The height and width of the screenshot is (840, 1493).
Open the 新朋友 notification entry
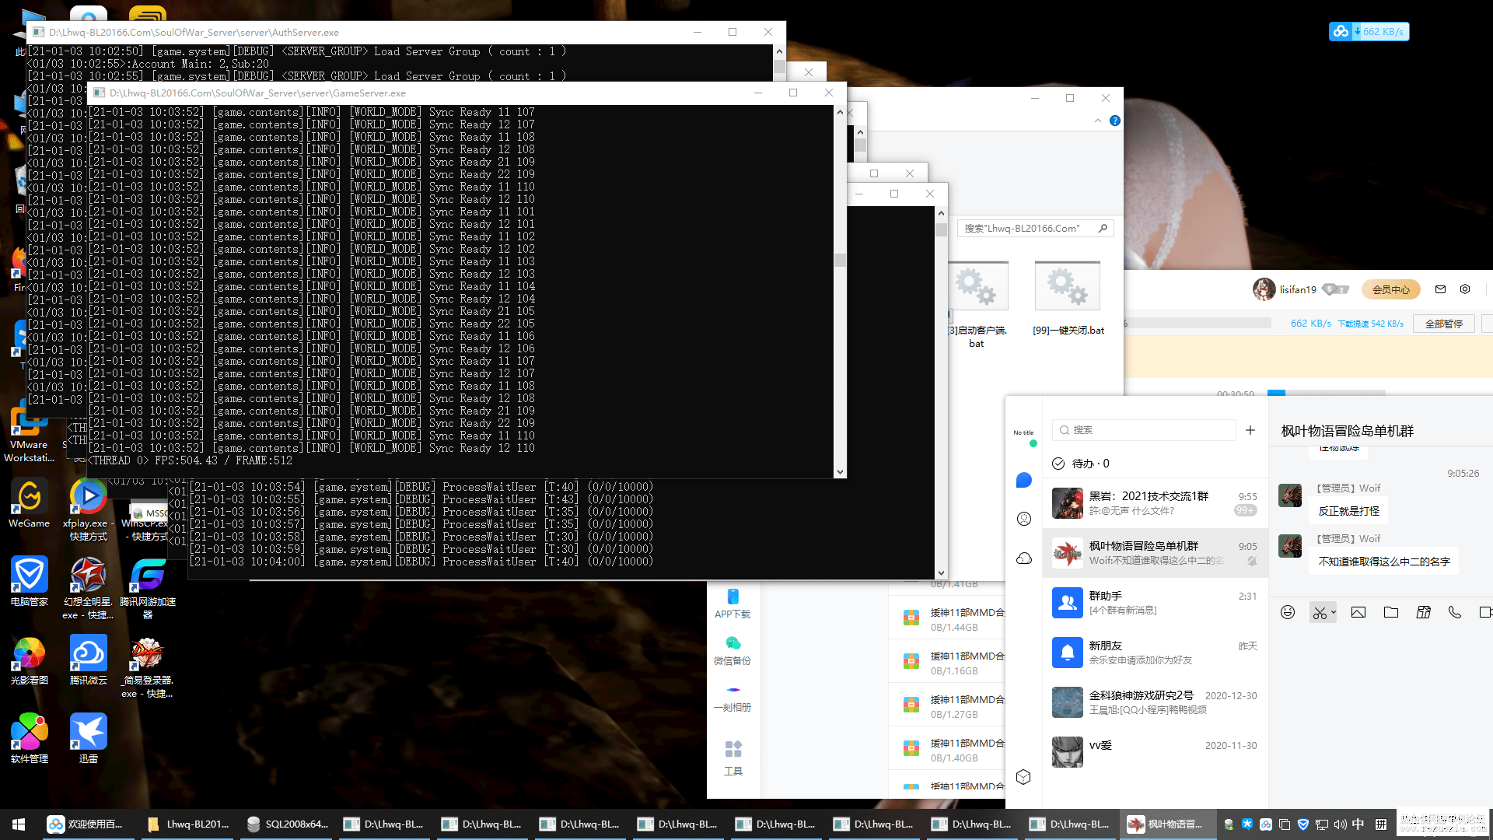pos(1155,653)
